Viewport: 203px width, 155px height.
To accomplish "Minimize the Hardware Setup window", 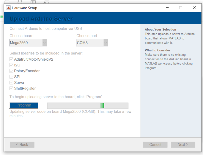I will (167, 8).
